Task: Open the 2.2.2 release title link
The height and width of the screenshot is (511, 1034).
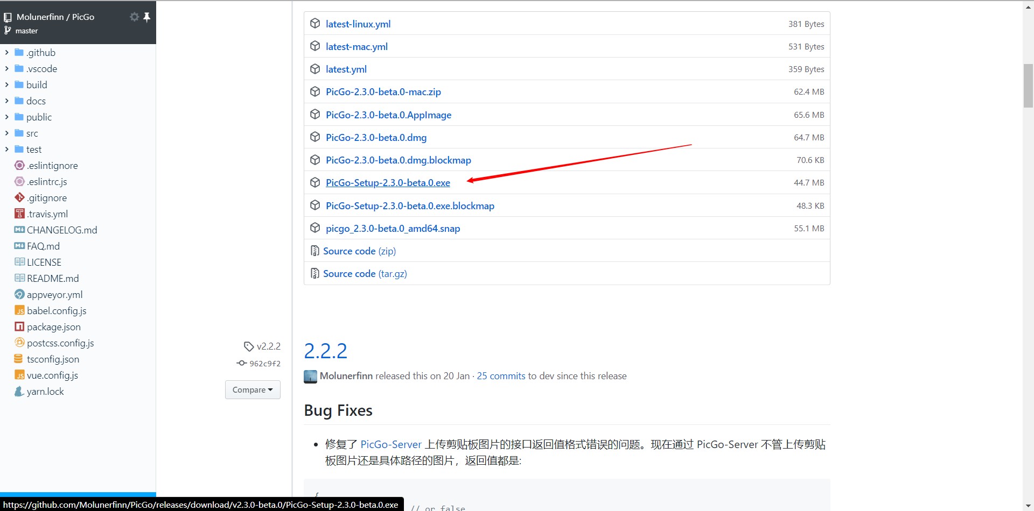Action: click(x=326, y=351)
